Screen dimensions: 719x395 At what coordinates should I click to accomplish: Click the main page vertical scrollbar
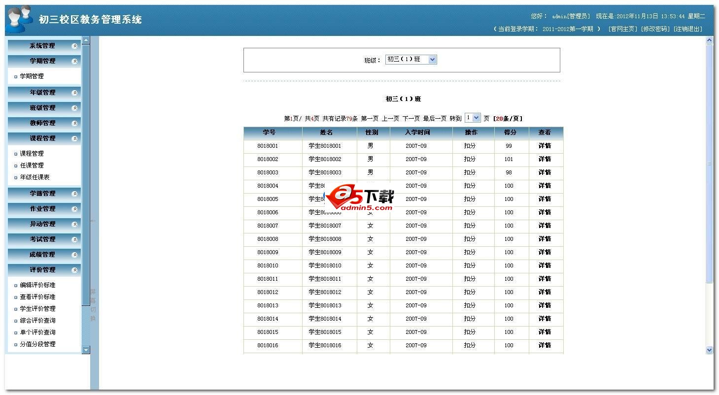pos(709,163)
